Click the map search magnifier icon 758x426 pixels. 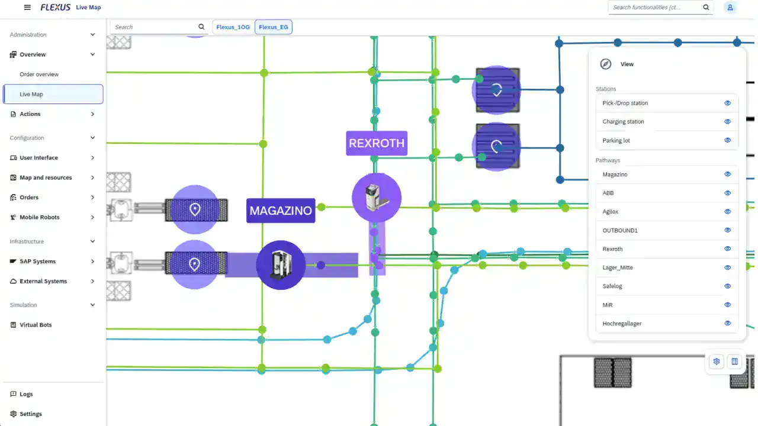point(201,27)
